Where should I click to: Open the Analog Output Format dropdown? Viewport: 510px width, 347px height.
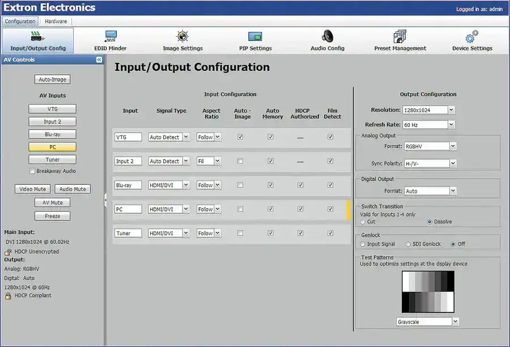[430, 146]
